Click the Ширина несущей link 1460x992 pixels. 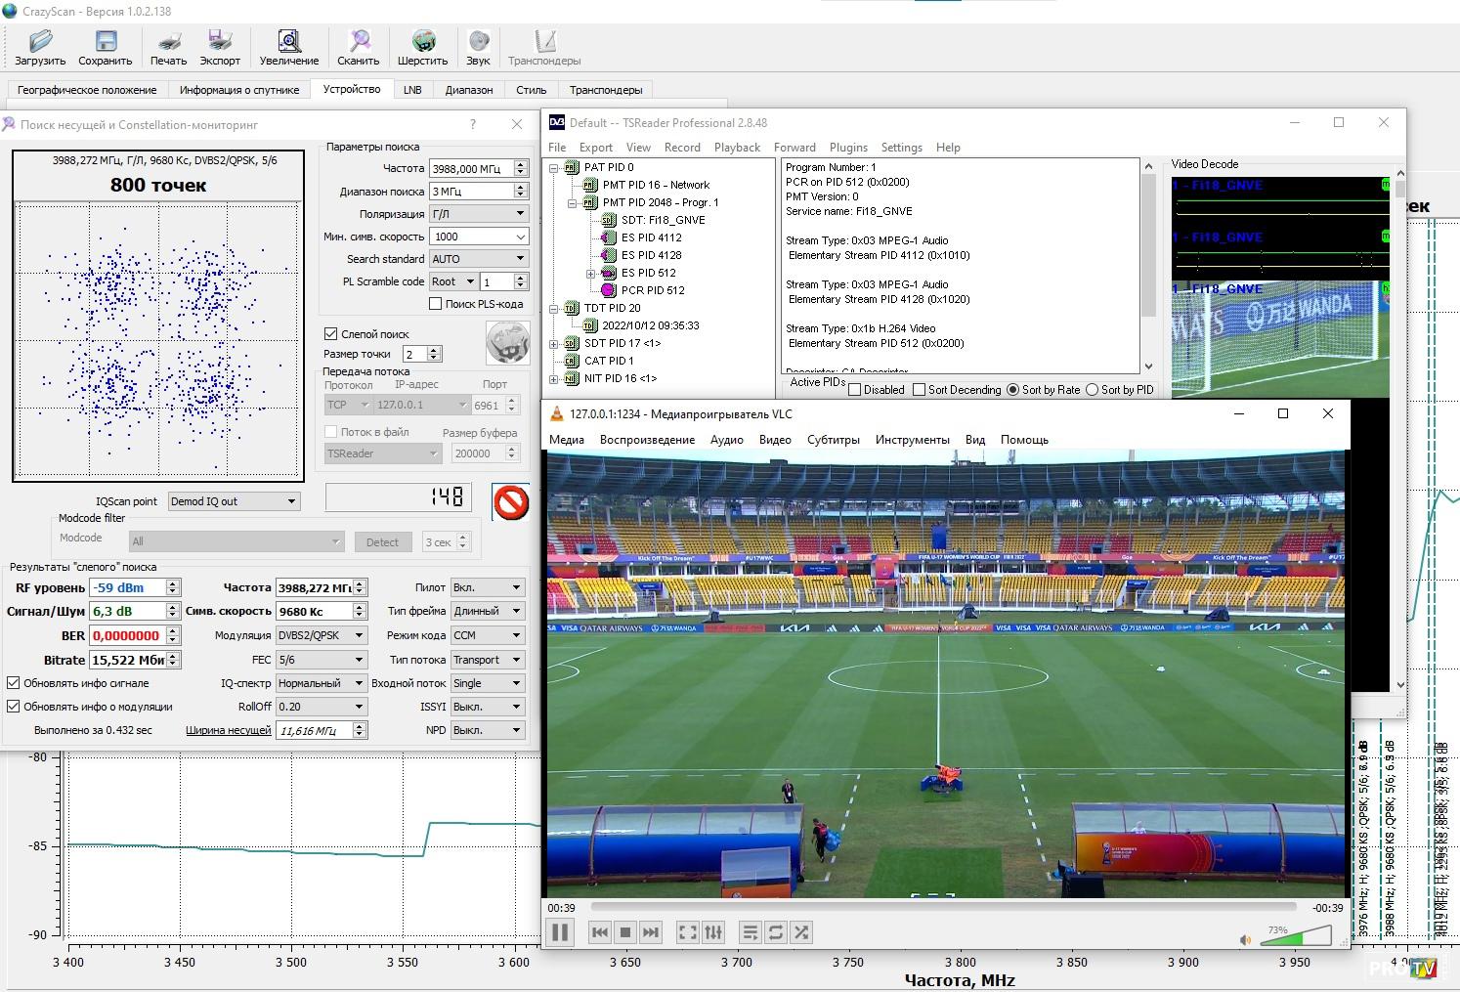pos(228,730)
